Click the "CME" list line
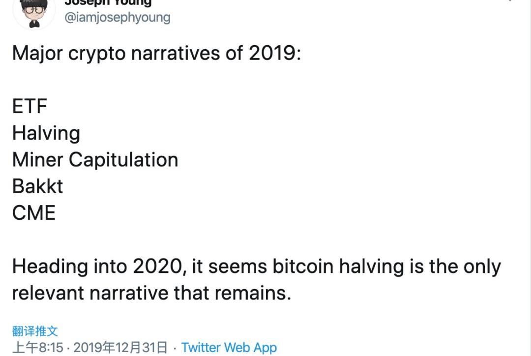 point(34,213)
